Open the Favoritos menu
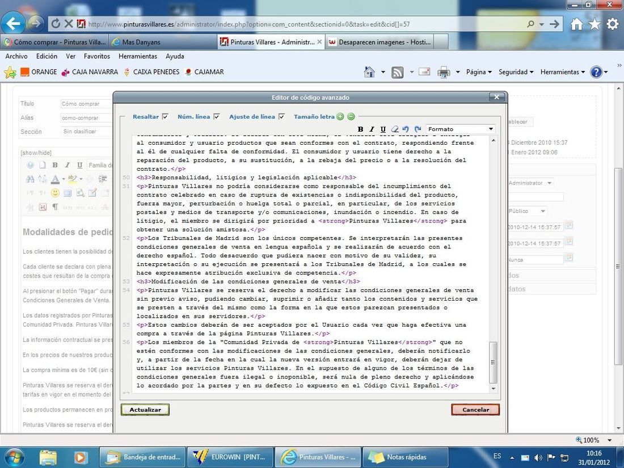The height and width of the screenshot is (468, 624). [x=96, y=56]
